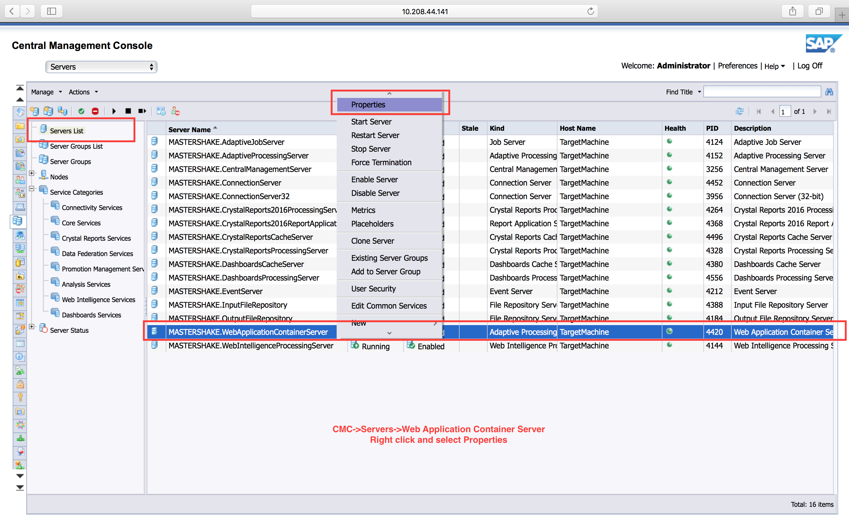Click the restart server toolbar icon
This screenshot has height=531, width=849.
click(x=142, y=111)
